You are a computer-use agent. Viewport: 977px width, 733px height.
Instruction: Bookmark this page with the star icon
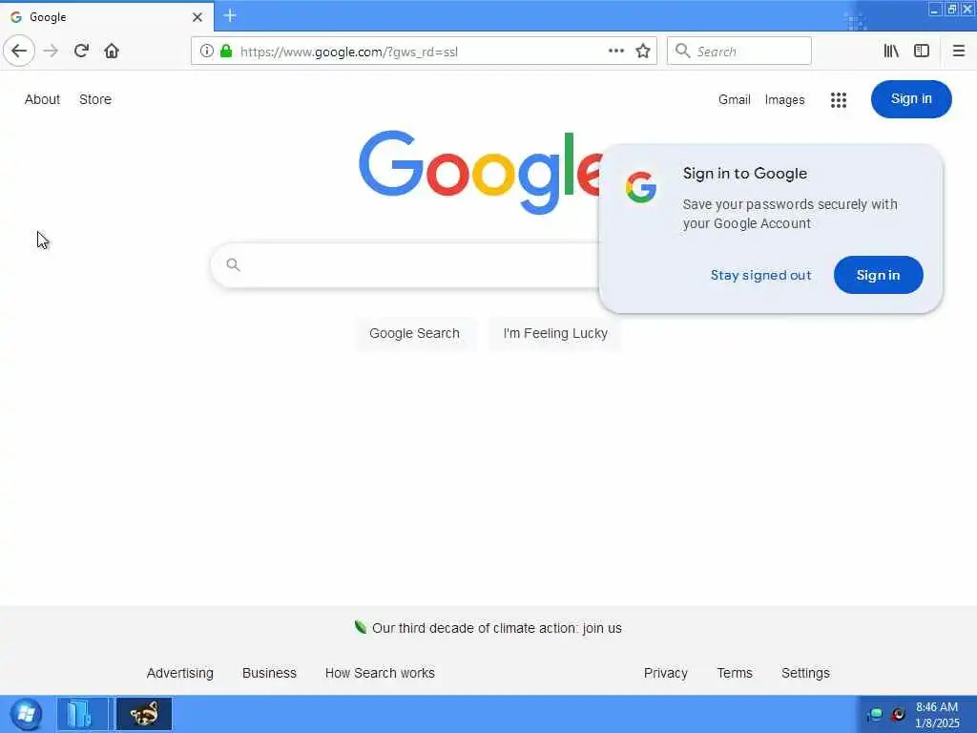643,52
